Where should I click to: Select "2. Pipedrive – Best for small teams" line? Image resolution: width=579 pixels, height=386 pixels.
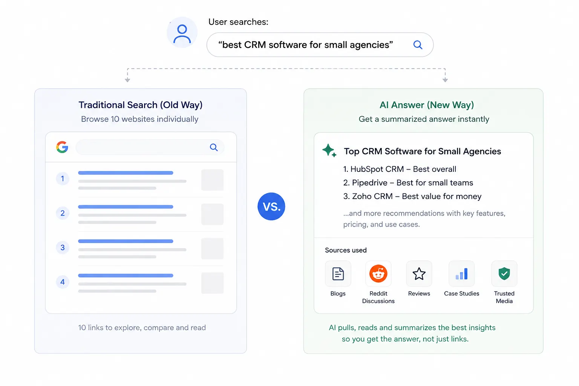(408, 183)
